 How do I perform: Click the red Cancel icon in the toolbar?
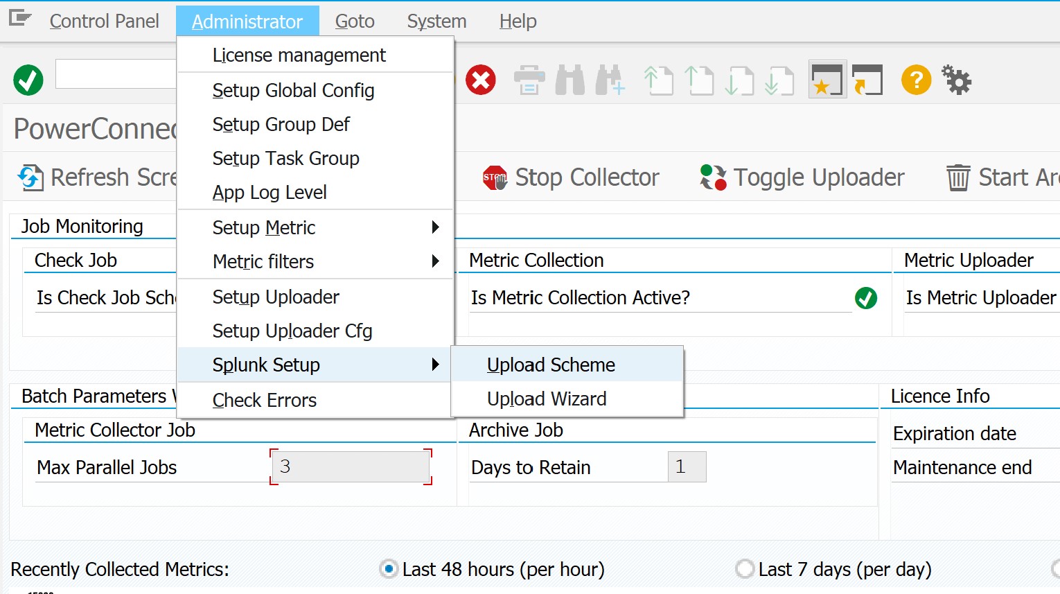[x=482, y=79]
